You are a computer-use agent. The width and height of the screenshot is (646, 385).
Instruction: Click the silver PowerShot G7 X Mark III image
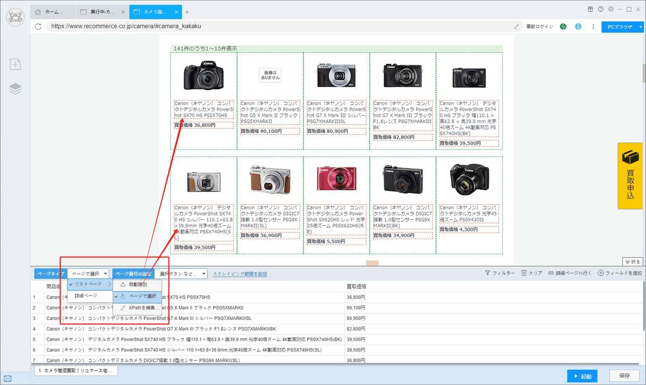pos(336,75)
